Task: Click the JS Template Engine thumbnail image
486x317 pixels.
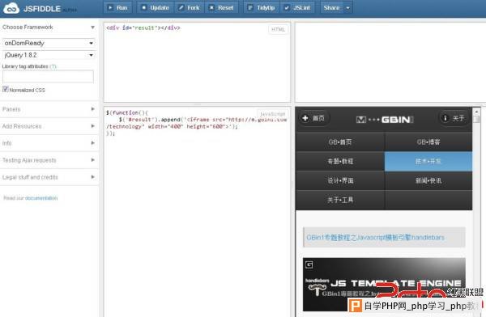Action: [384, 284]
